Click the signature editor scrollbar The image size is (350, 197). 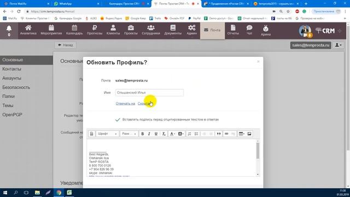point(258,151)
